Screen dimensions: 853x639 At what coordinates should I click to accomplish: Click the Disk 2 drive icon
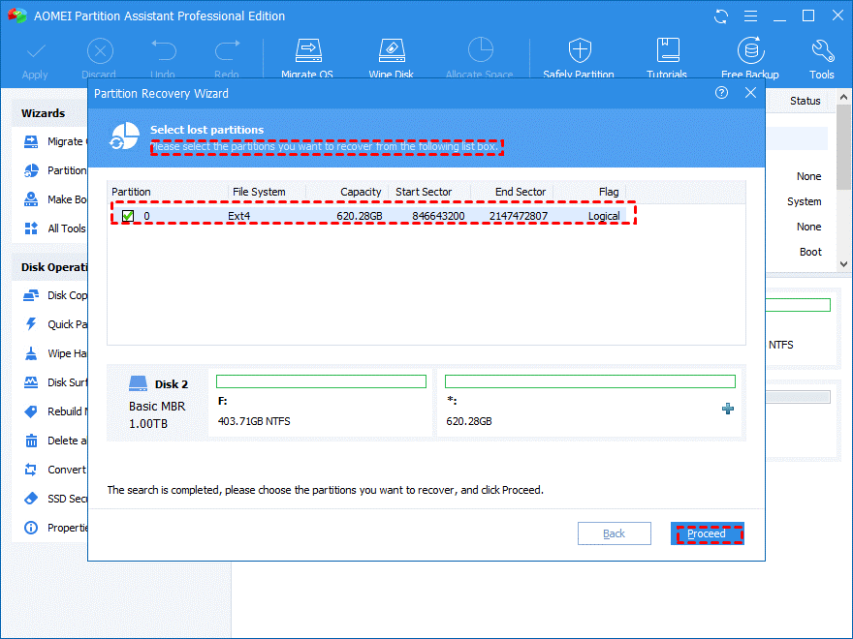coord(139,383)
